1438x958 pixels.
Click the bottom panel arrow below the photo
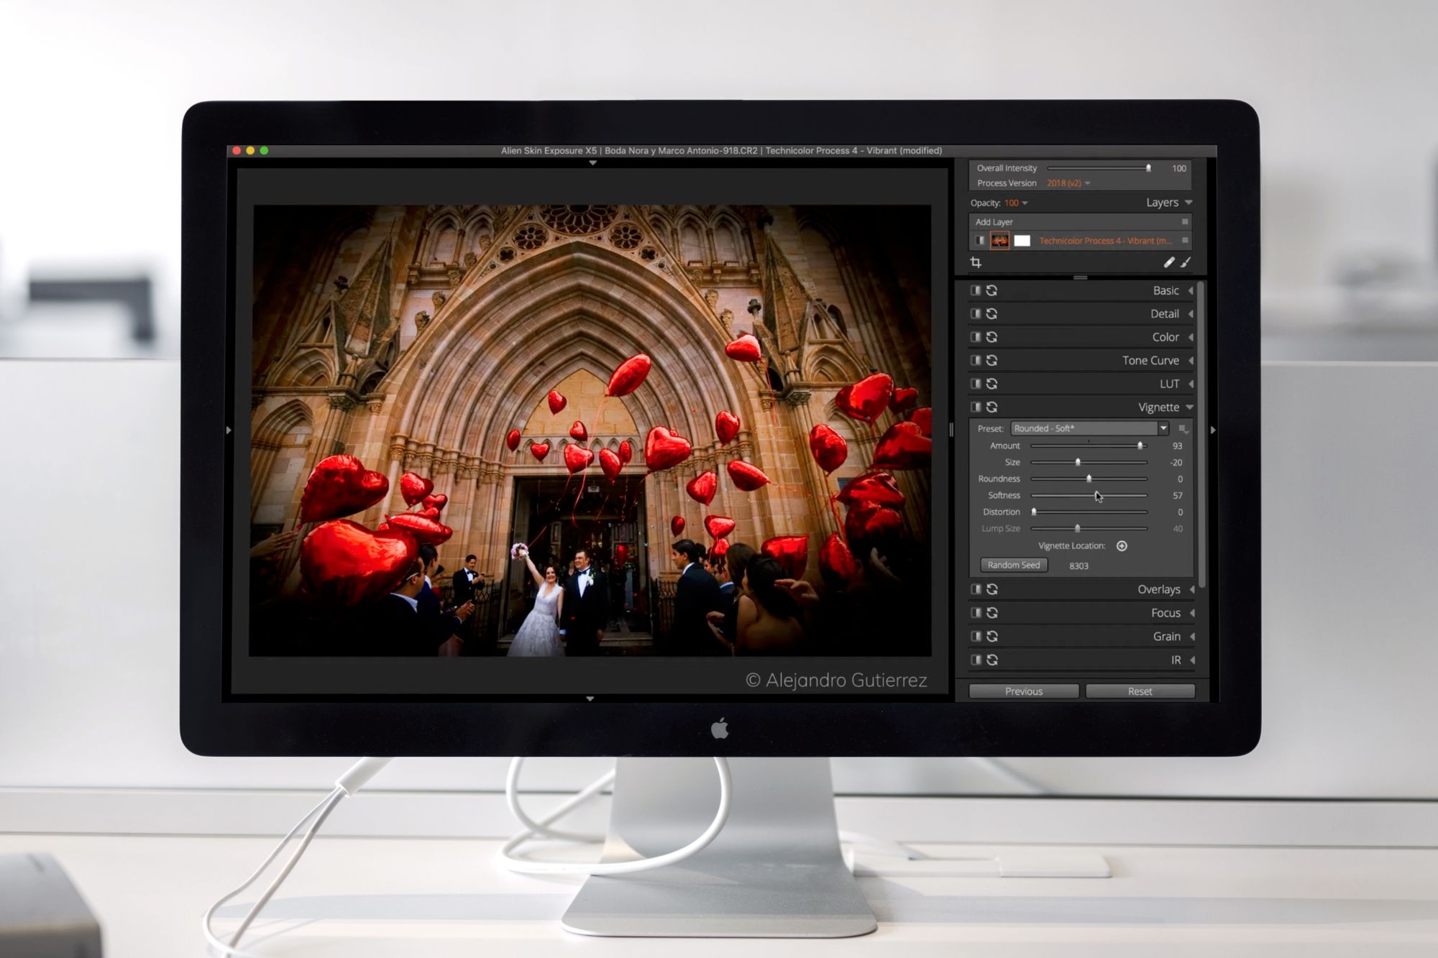590,699
